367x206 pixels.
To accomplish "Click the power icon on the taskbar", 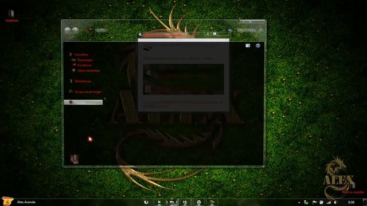I will [146, 202].
